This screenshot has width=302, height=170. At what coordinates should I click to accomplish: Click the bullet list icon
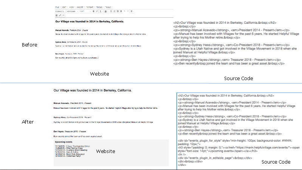(111, 11)
